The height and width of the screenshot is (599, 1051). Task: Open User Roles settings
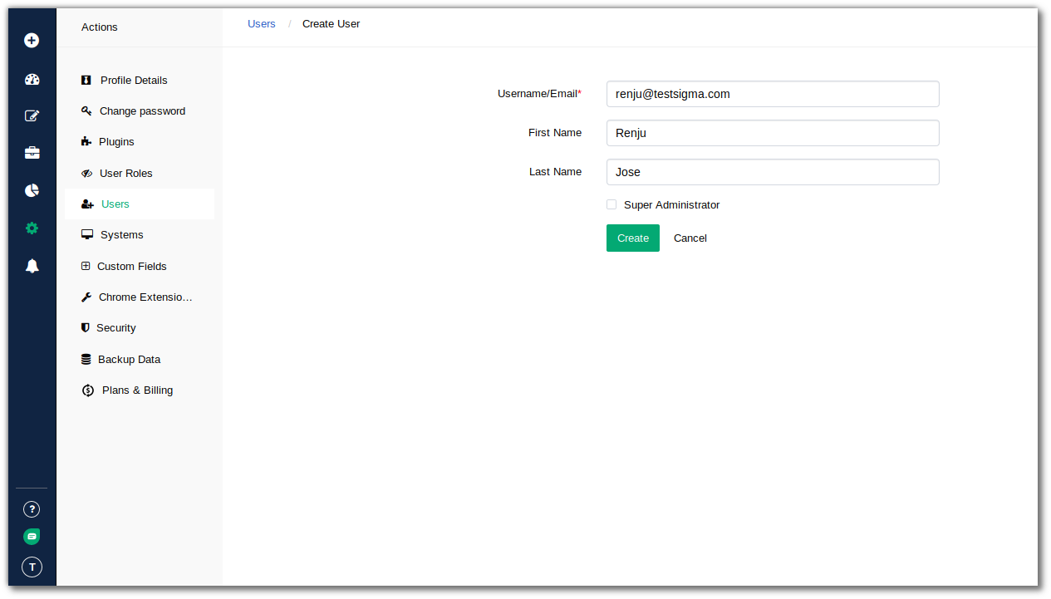point(140,173)
